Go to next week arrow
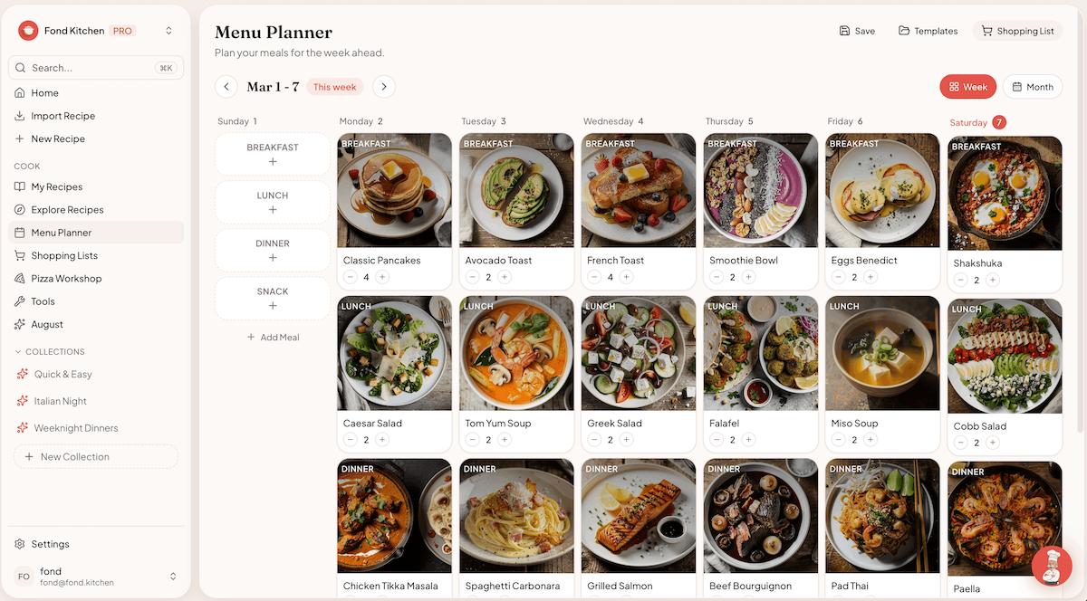 [x=384, y=87]
